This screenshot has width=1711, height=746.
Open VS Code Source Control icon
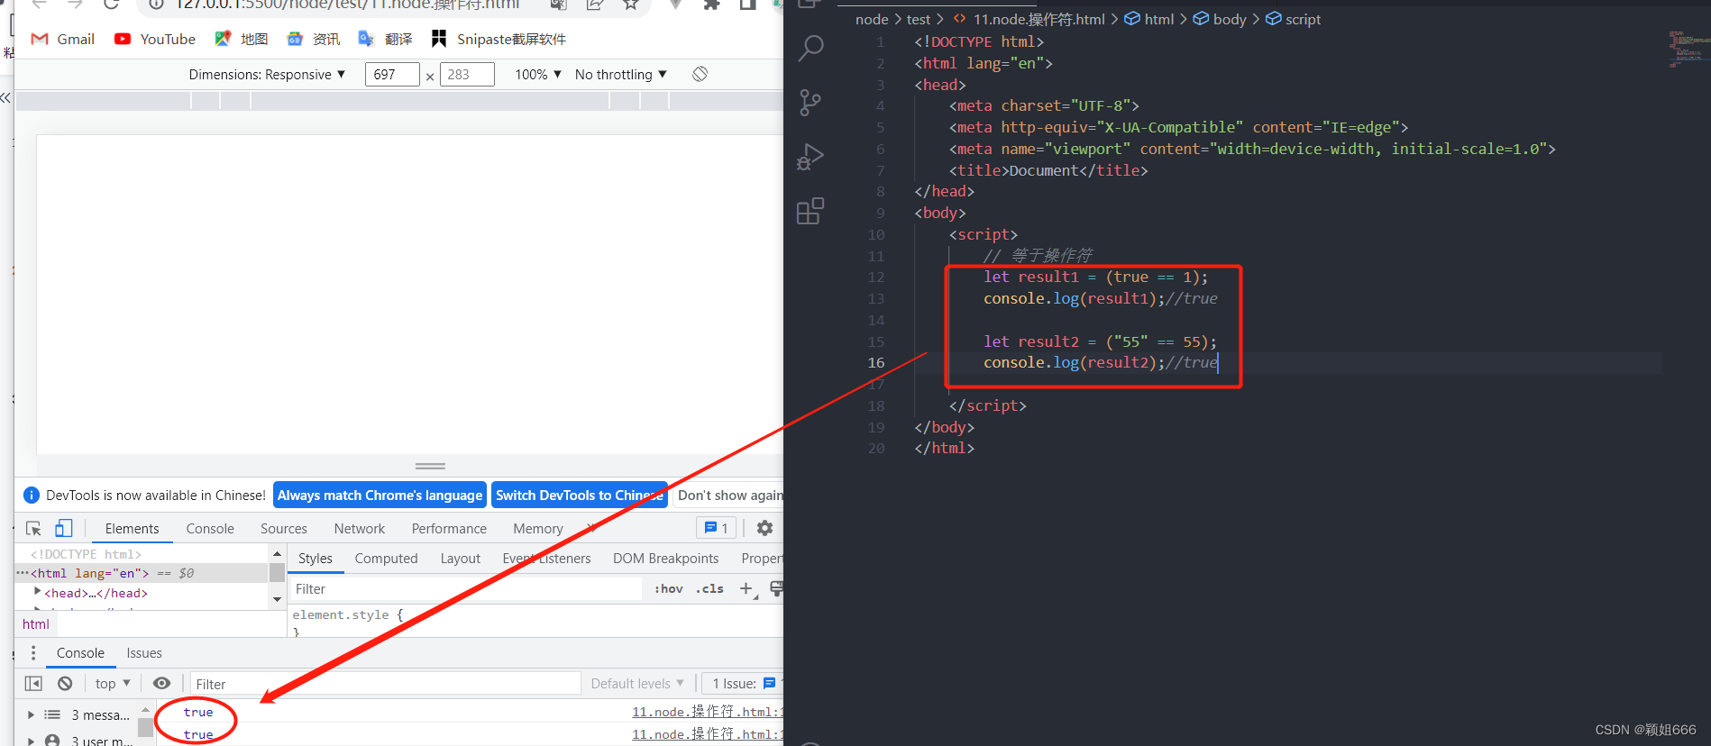point(810,102)
